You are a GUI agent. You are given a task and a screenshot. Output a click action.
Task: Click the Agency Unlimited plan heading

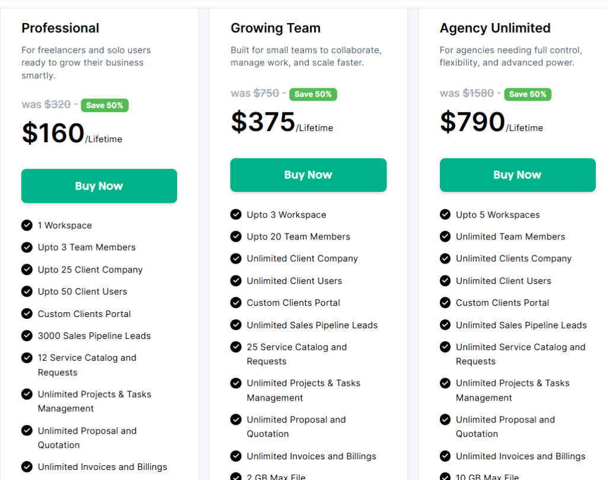(495, 28)
